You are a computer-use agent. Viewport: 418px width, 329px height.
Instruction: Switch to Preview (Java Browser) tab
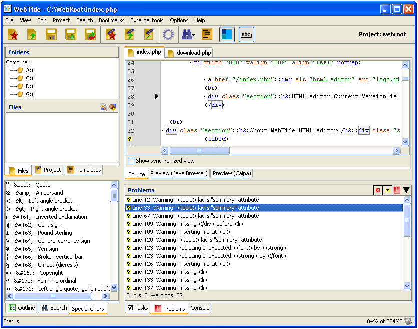click(179, 173)
